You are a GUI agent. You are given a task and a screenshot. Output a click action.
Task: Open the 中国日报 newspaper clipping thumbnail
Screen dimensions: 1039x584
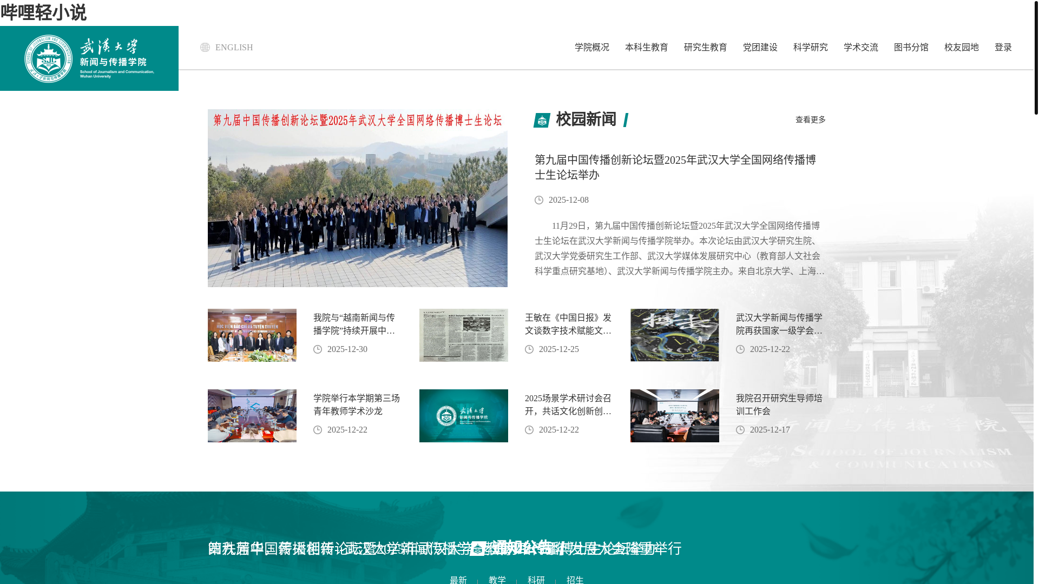tap(464, 335)
